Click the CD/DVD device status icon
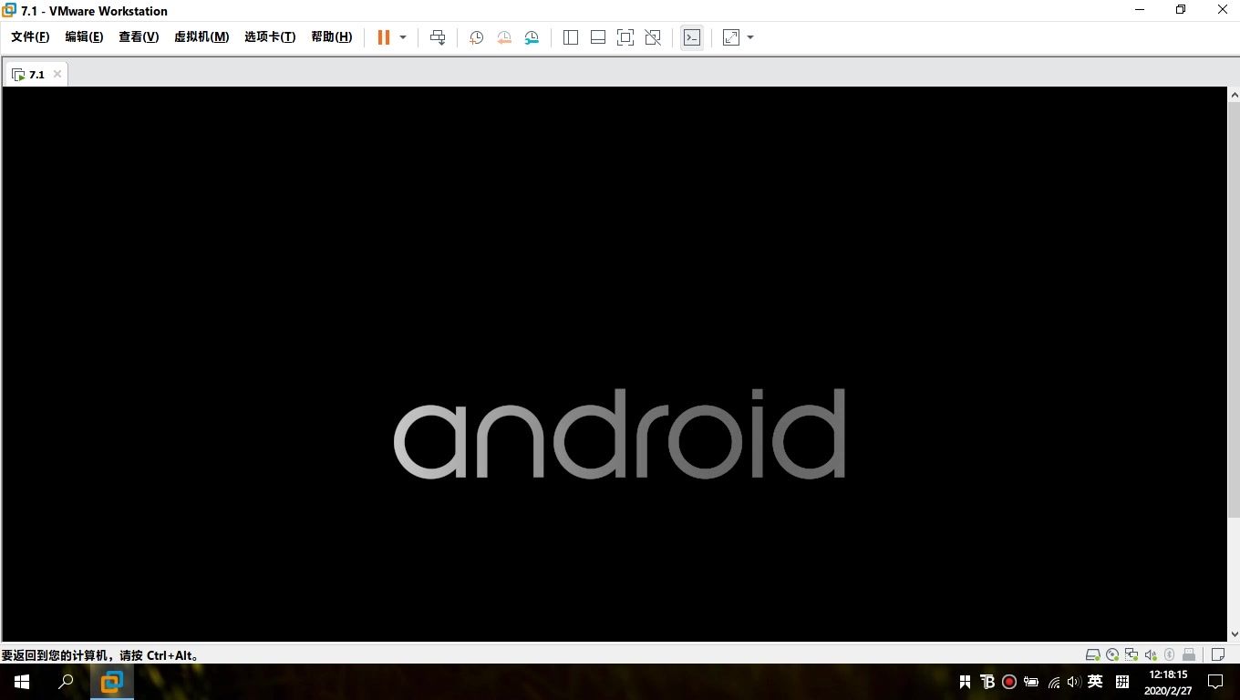1240x700 pixels. click(x=1112, y=654)
